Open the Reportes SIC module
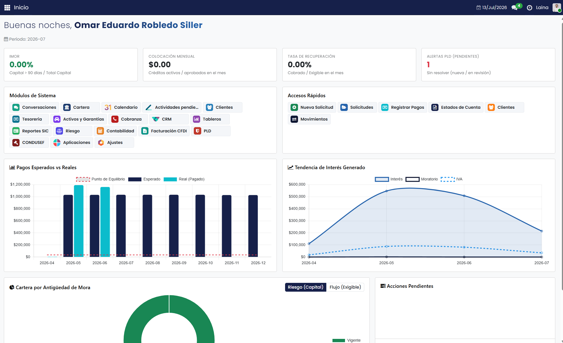 [x=31, y=131]
